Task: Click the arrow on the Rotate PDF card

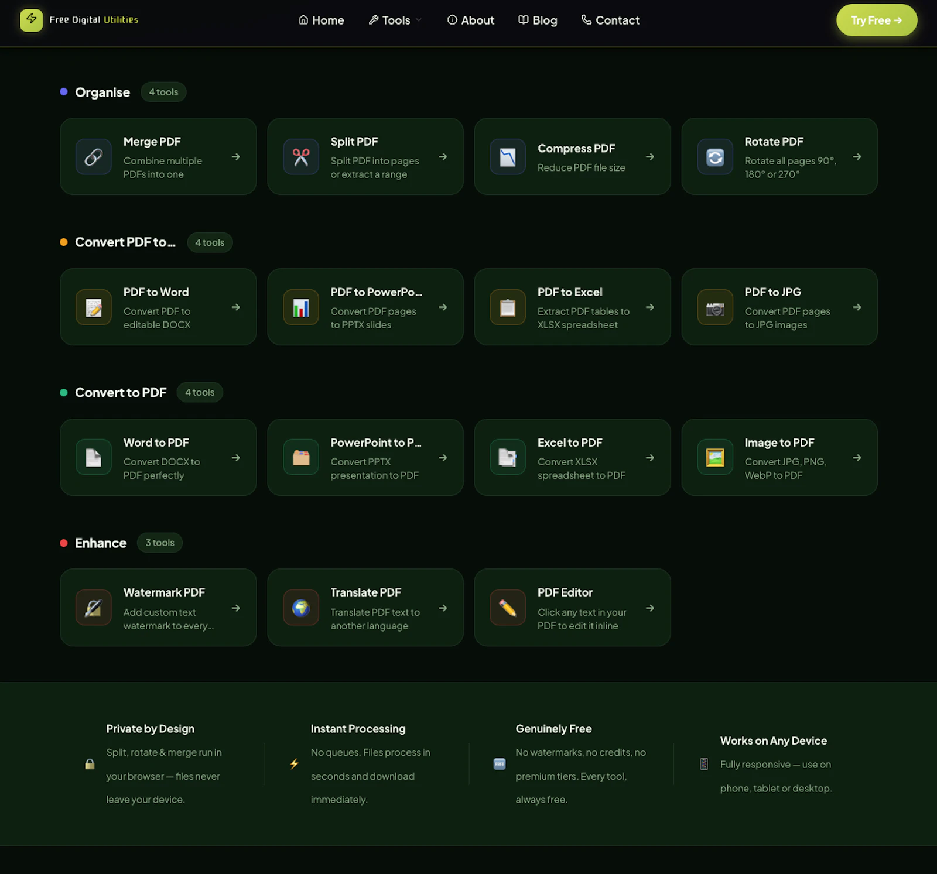Action: [857, 157]
